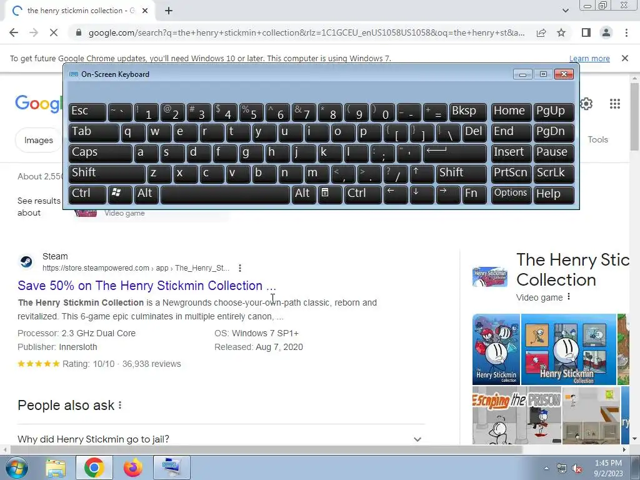The height and width of the screenshot is (480, 640).
Task: Open Google search Tools menu
Action: (x=597, y=139)
